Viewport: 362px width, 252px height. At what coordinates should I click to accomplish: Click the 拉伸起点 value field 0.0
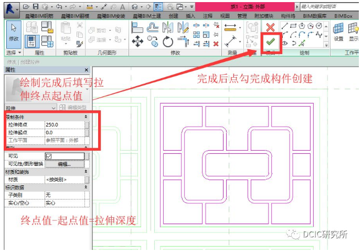(65, 133)
